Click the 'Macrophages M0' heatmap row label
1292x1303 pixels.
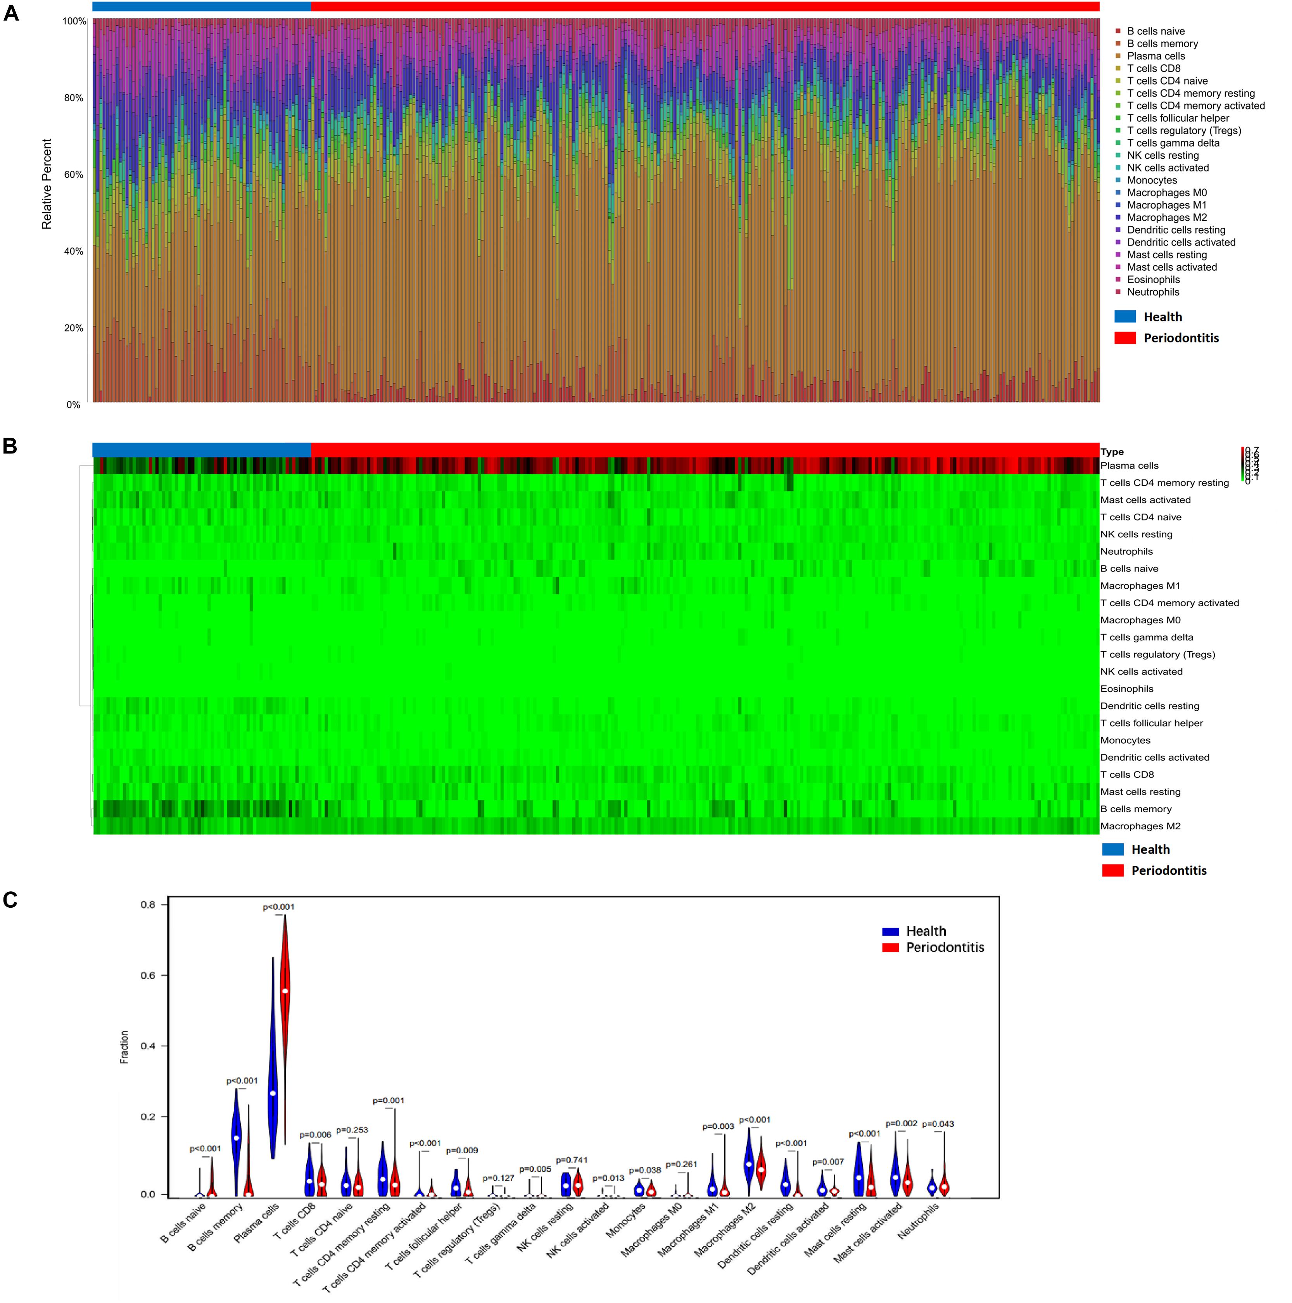[x=1141, y=621]
